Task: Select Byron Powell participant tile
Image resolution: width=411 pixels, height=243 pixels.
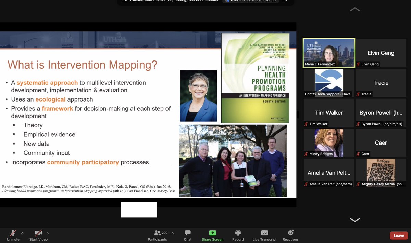Action: (381, 113)
